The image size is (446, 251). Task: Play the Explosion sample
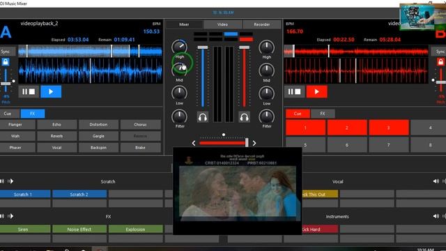[x=136, y=229]
